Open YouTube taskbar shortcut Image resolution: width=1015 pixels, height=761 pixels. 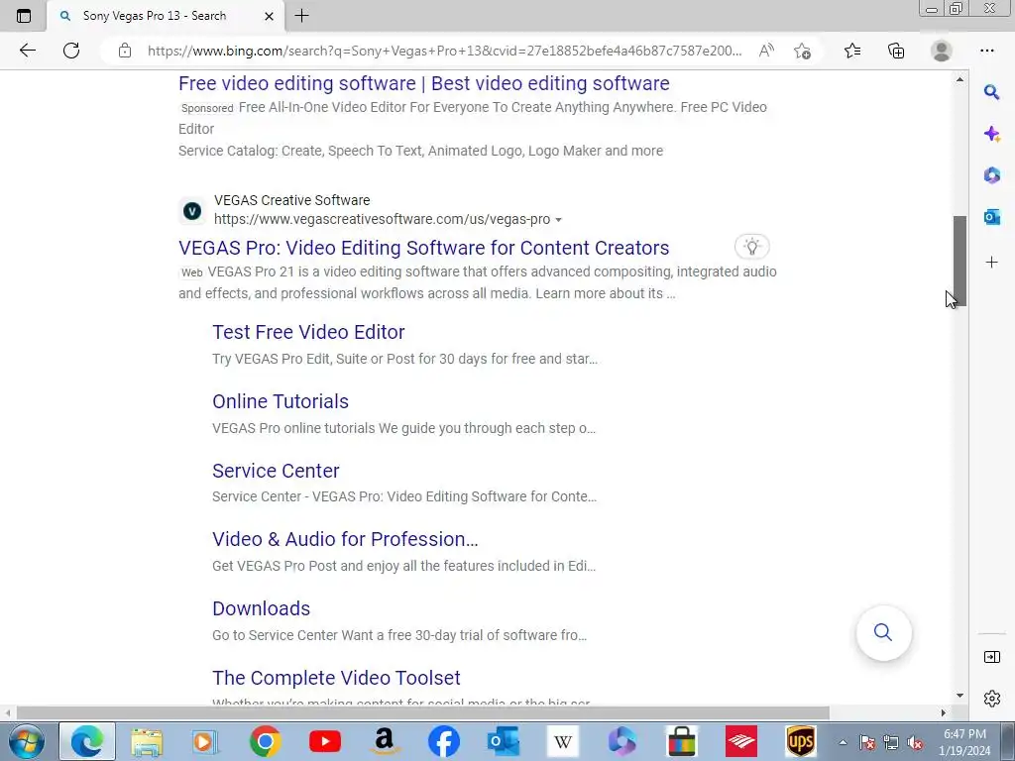[x=325, y=741]
